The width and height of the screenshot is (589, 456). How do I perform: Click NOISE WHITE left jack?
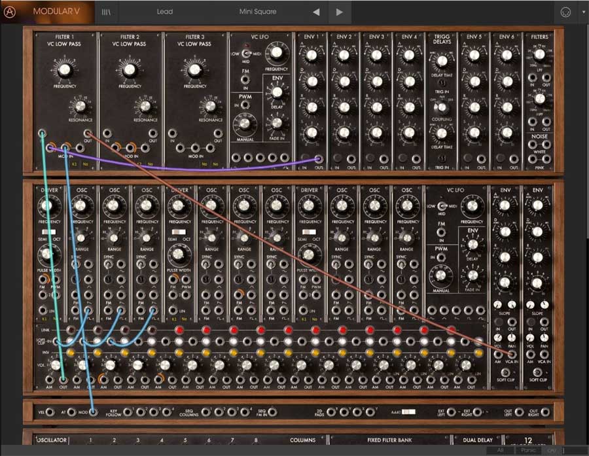pyautogui.click(x=532, y=144)
